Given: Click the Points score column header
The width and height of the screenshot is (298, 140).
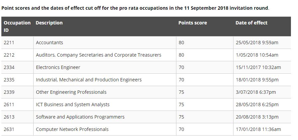Looking at the screenshot, I should (x=205, y=26).
